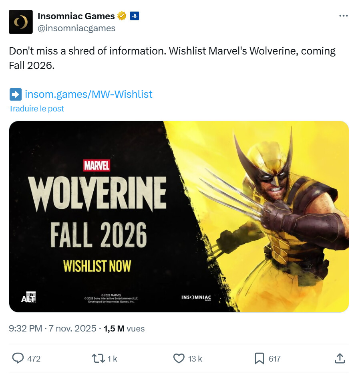This screenshot has height=378, width=356.
Task: Click the @insomniacgames handle
Action: (x=76, y=28)
